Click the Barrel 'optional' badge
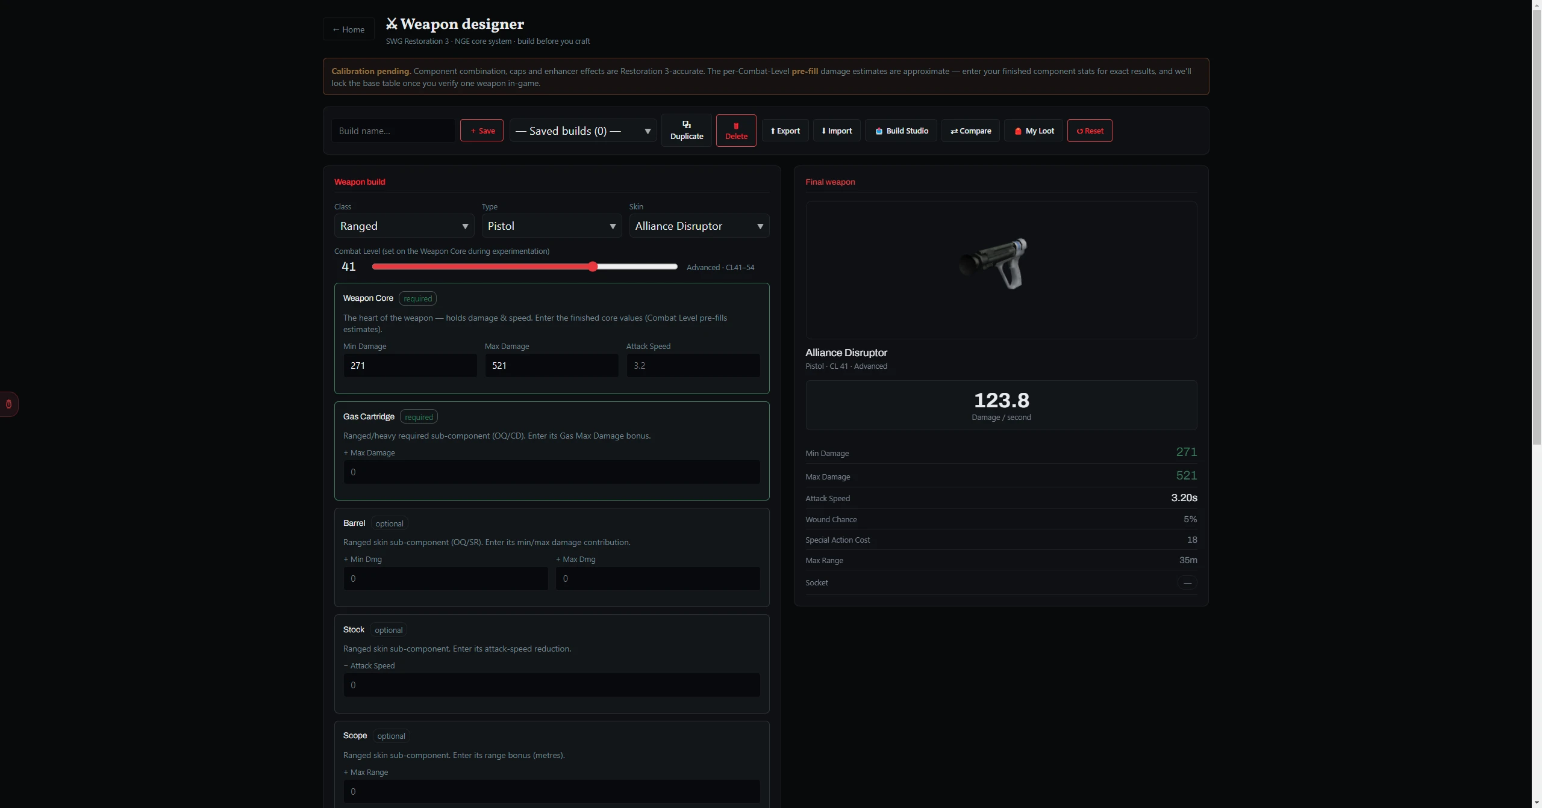 point(389,523)
